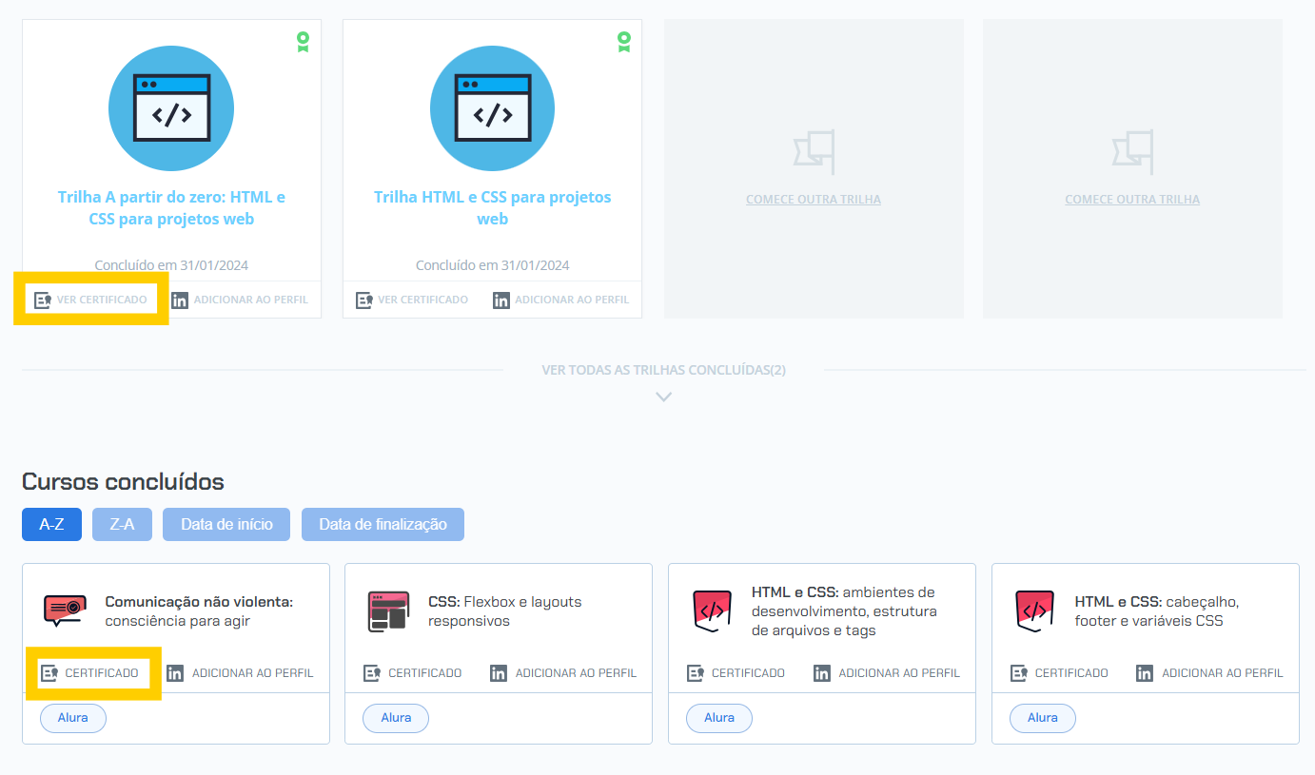This screenshot has width=1315, height=775.
Task: Expand Ver todas as trilhas concluídas
Action: [663, 370]
